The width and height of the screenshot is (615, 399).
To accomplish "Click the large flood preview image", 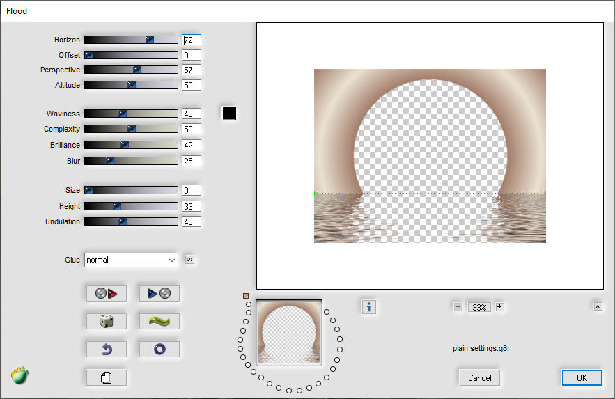I will coord(430,156).
